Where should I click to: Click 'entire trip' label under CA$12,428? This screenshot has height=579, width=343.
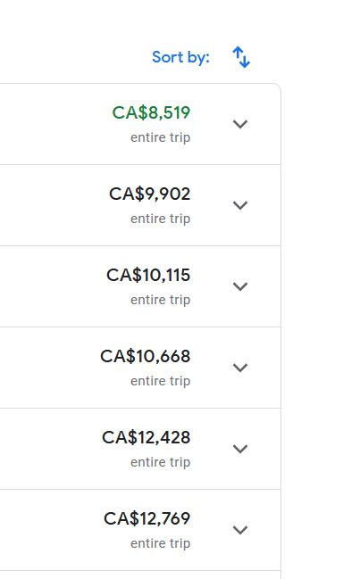click(x=161, y=463)
